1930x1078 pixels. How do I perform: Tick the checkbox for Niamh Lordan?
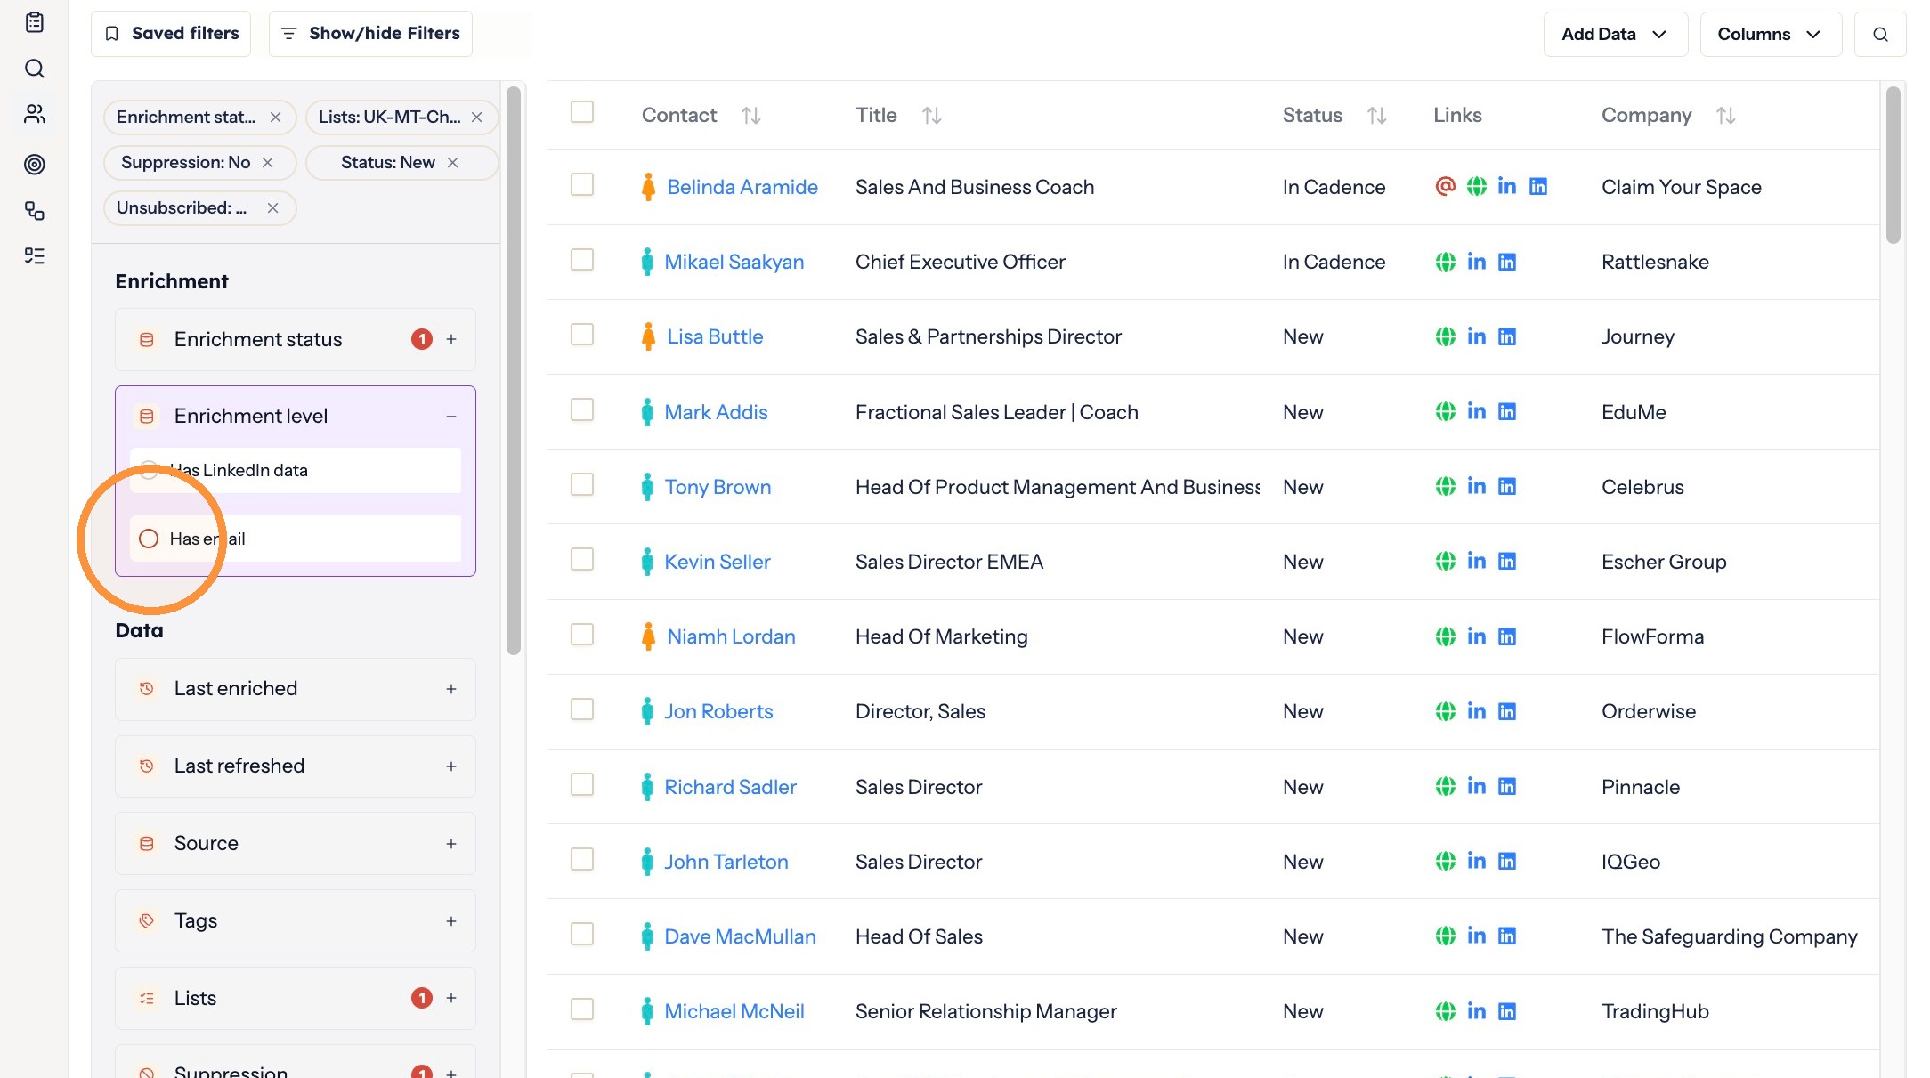582,634
